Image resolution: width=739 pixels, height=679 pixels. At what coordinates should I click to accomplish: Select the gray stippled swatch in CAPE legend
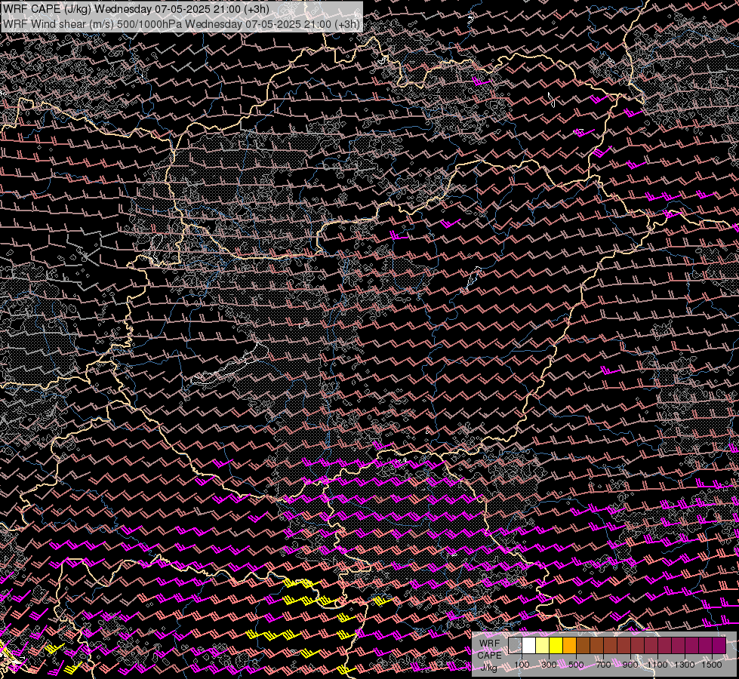(515, 645)
